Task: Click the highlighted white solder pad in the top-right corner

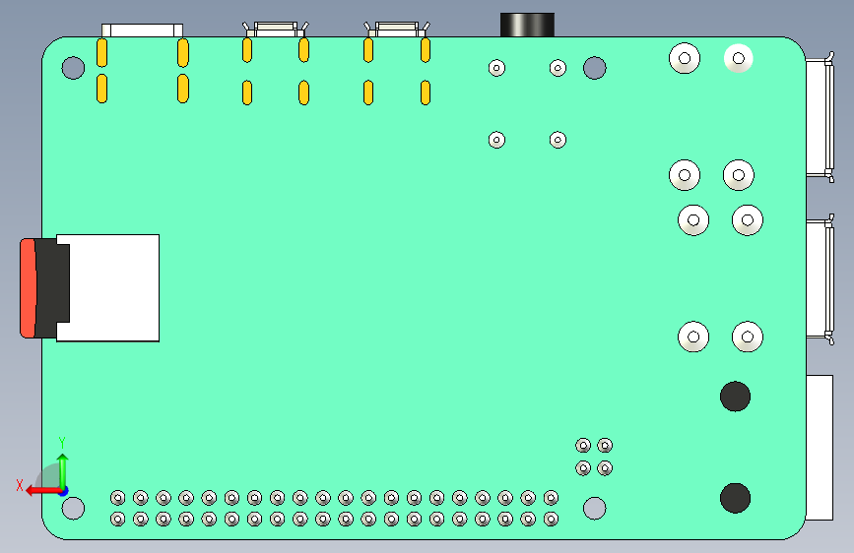Action: 739,58
